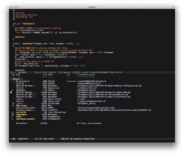Click the file path ~/.emacs.d/init.el
The image size is (184, 155).
[x=87, y=88]
